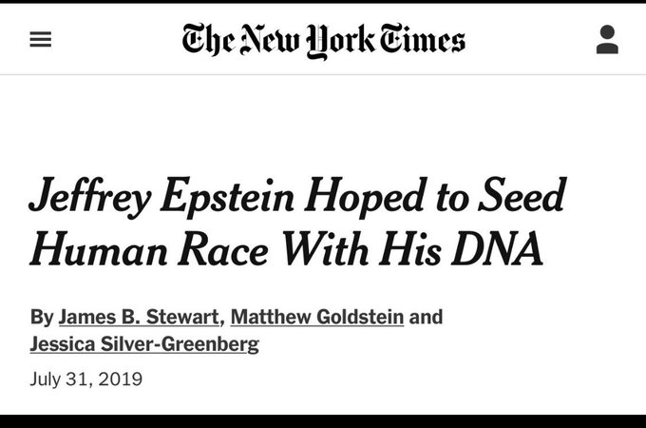Viewport: 646px width, 428px height.
Task: Open the hamburger sections menu
Action: (x=40, y=40)
